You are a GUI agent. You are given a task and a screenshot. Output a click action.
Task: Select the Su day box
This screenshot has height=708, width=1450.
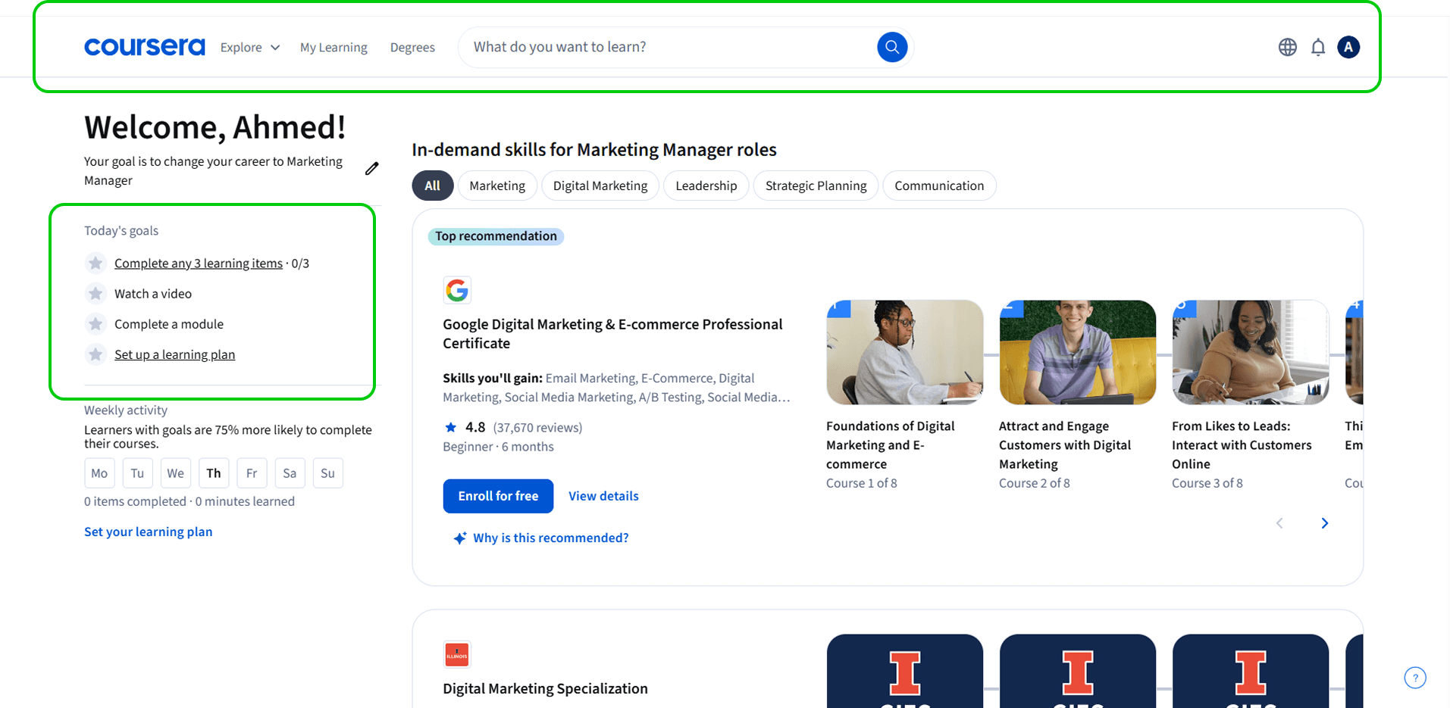[327, 473]
